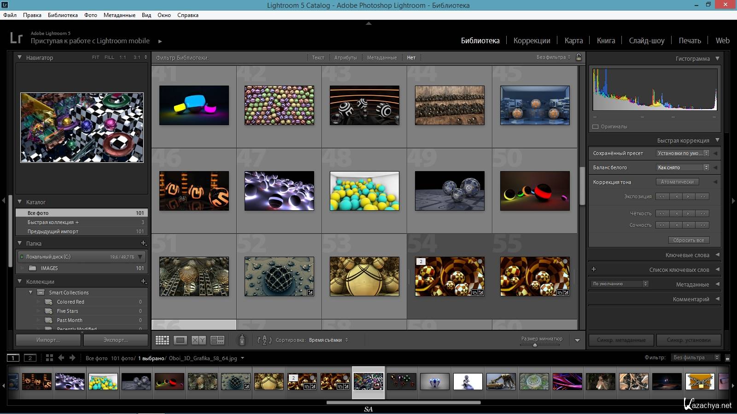The width and height of the screenshot is (737, 414).
Task: Enable the Оригиналы checkbox under histogram
Action: [x=595, y=126]
